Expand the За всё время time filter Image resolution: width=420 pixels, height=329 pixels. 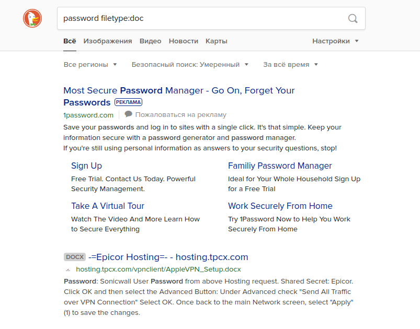[x=290, y=65]
